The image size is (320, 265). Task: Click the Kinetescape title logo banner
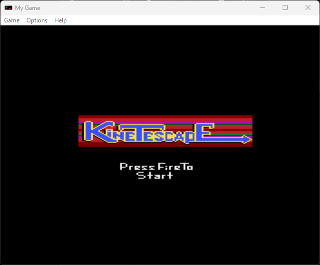[165, 131]
